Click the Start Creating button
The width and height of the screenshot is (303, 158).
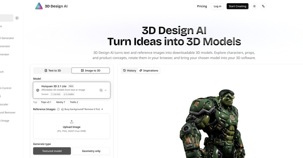pyautogui.click(x=237, y=6)
